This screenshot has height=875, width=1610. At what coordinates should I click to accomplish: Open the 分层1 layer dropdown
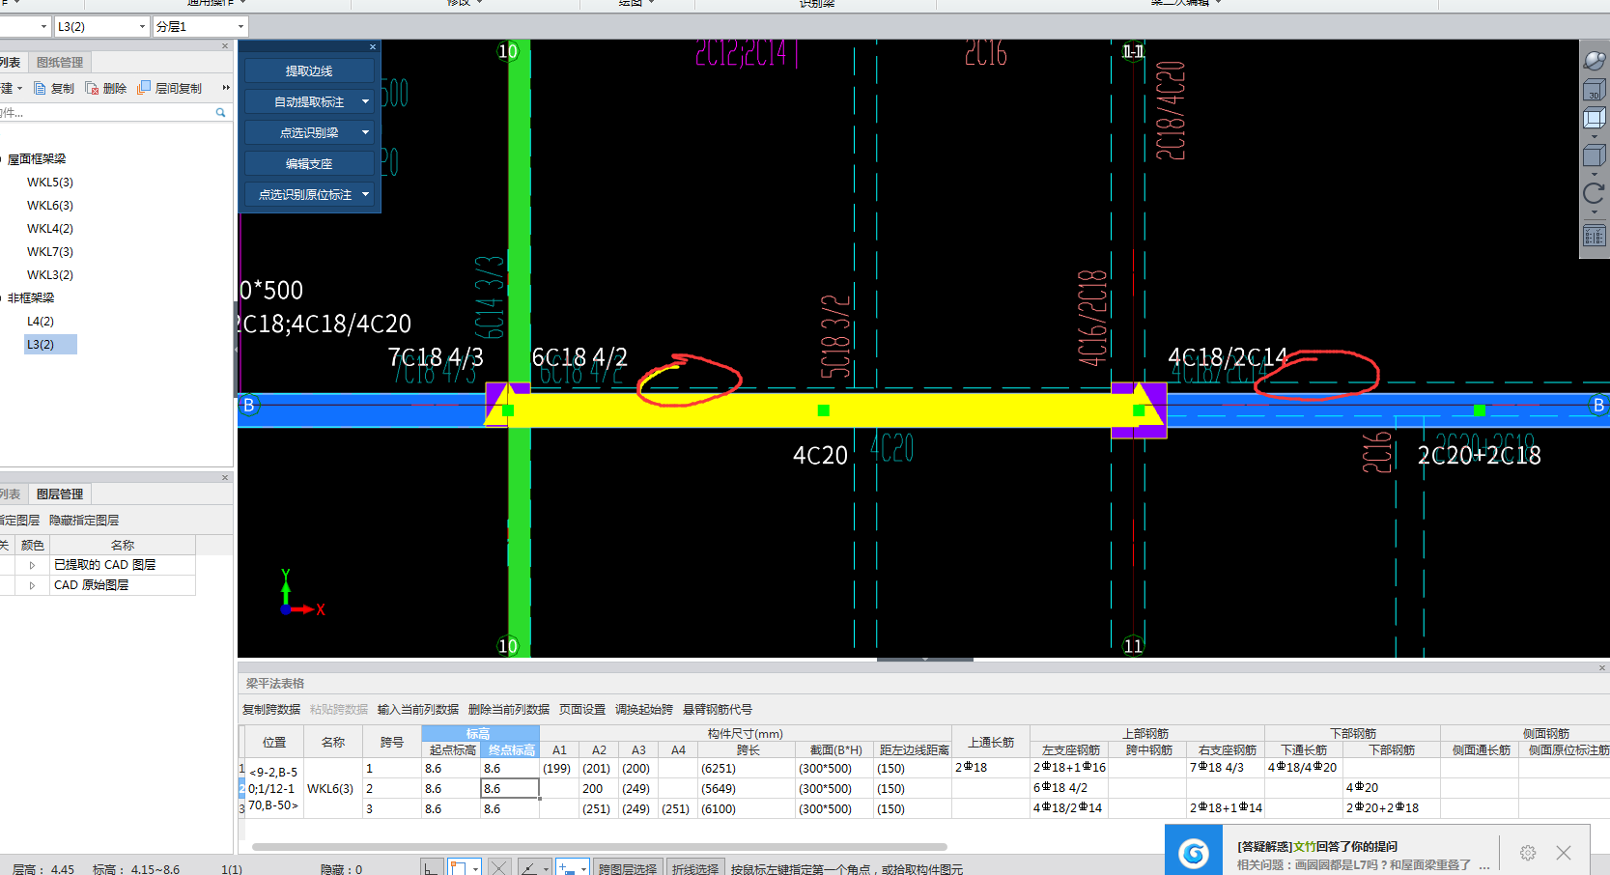(x=240, y=26)
